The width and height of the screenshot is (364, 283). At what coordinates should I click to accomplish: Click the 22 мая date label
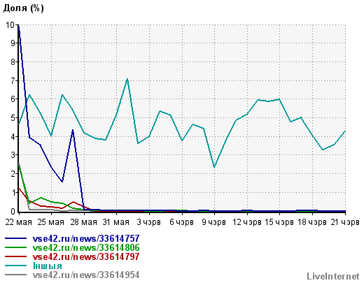point(18,222)
